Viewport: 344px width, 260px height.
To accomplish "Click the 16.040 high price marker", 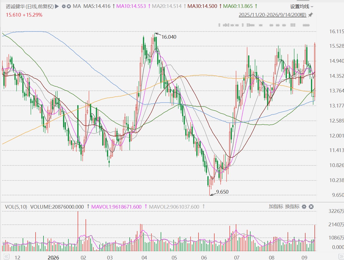I will click(x=169, y=37).
